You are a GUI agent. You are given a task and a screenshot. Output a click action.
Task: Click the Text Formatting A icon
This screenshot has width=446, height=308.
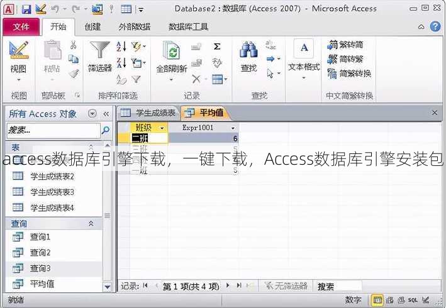[x=304, y=47]
